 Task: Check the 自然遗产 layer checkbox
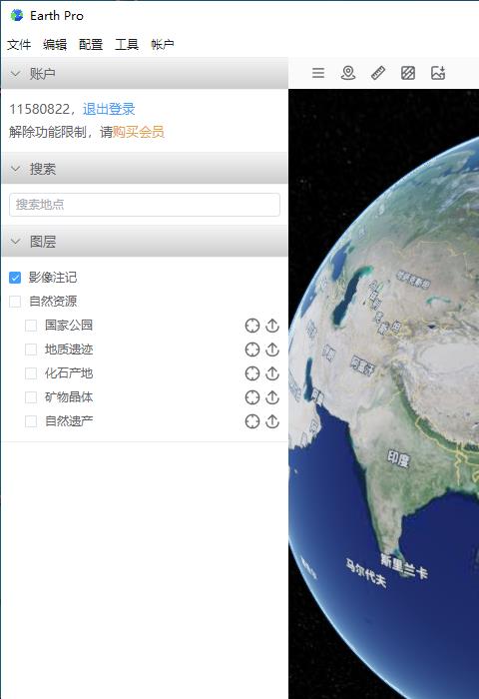coord(31,421)
